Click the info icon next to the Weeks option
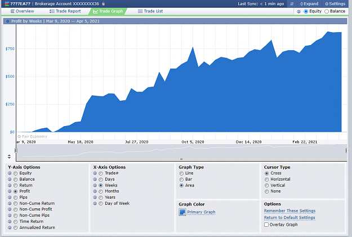Screen dimensions: 352x237 point(95,185)
